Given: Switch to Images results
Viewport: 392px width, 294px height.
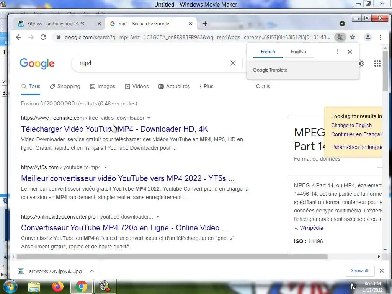Looking at the screenshot, I should [103, 86].
